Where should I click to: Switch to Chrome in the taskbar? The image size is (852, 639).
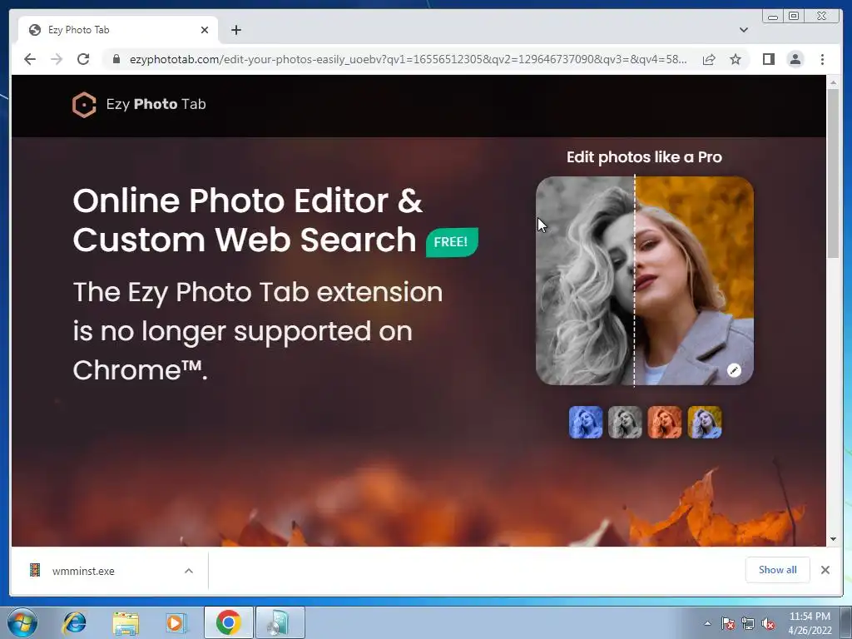click(x=228, y=622)
